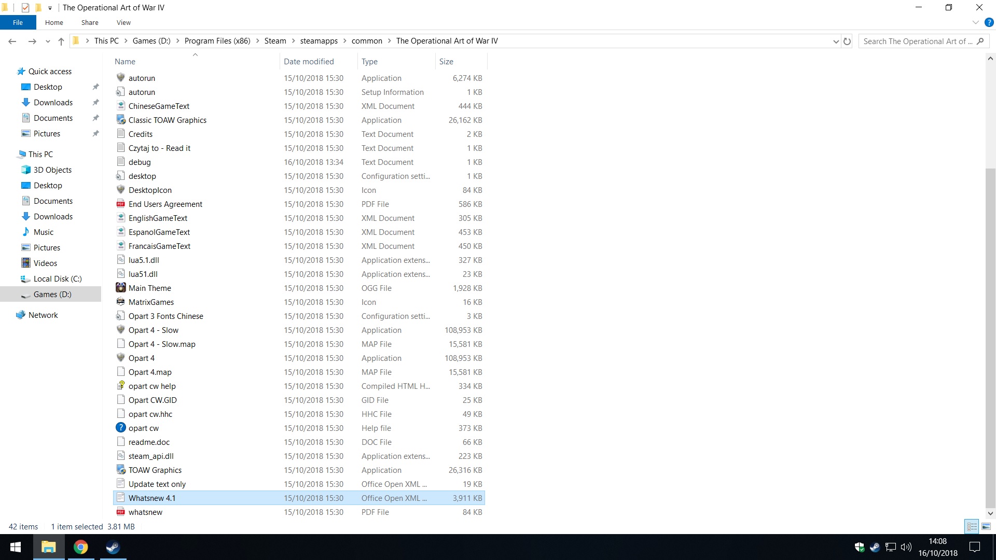Click steamapps in the breadcrumb path

(x=319, y=41)
